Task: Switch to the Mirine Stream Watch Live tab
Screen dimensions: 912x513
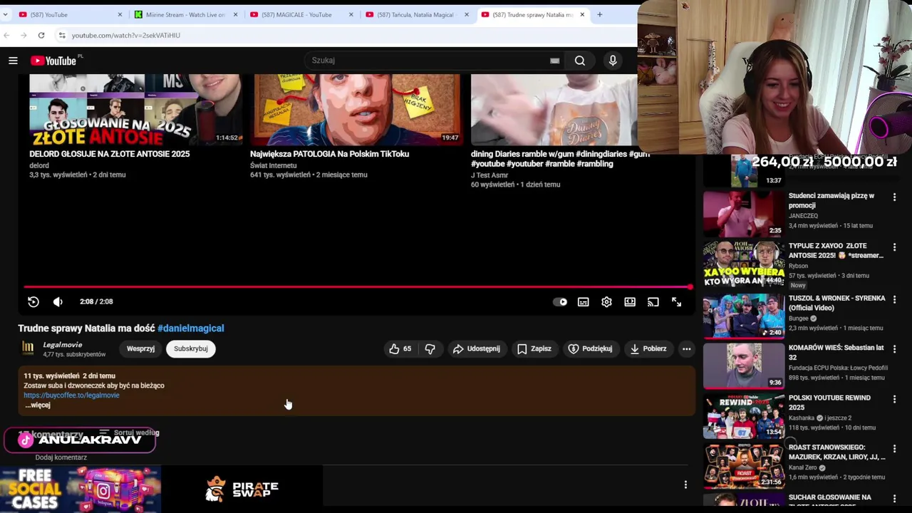Action: [187, 14]
